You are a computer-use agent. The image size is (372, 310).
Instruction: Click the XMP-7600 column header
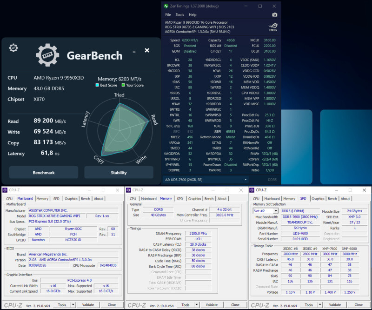[x=330, y=249]
